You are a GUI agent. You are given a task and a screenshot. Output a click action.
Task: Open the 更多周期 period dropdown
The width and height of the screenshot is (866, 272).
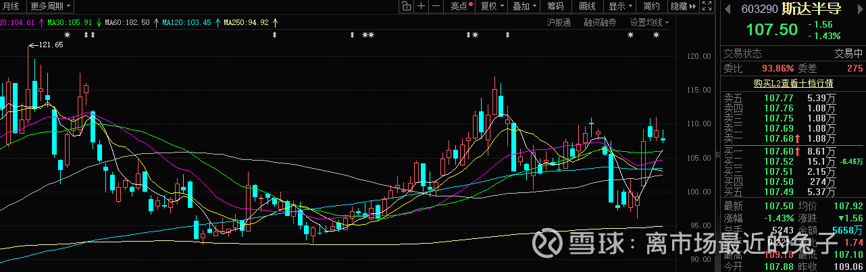[x=49, y=7]
